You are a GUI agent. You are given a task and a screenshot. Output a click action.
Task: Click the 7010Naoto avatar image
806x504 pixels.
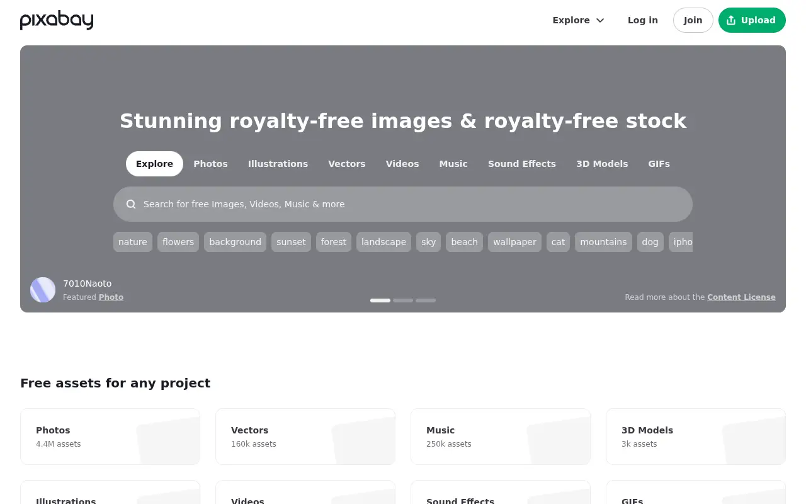click(43, 290)
